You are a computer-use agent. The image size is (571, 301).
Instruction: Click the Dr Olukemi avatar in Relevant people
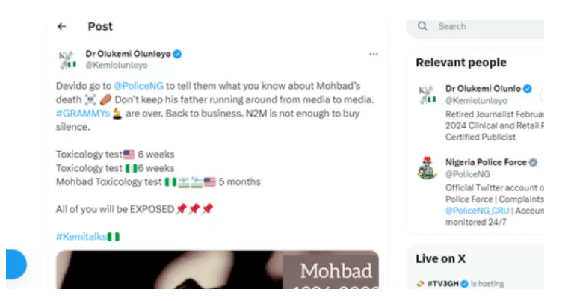tap(427, 95)
